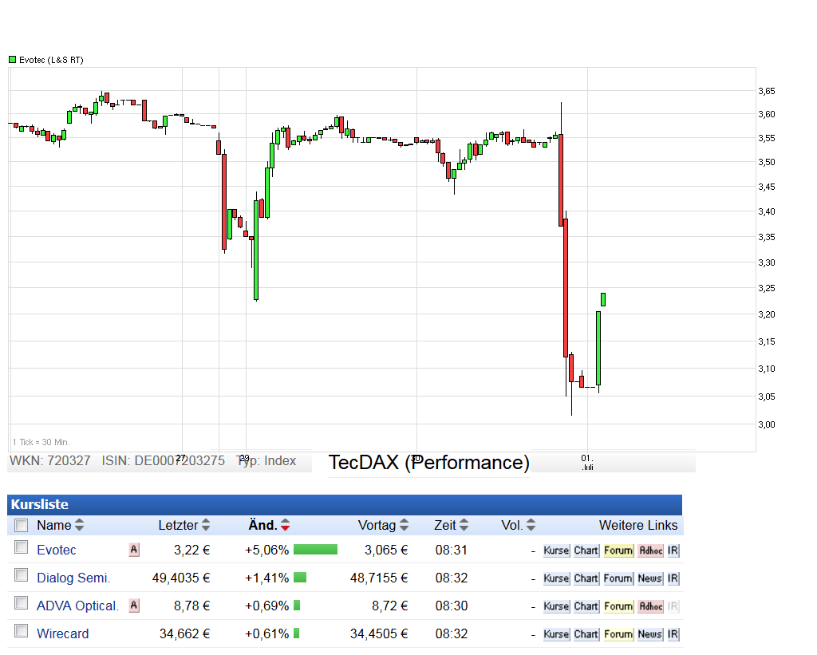Check the checkbox in the Evotec row

click(x=20, y=550)
